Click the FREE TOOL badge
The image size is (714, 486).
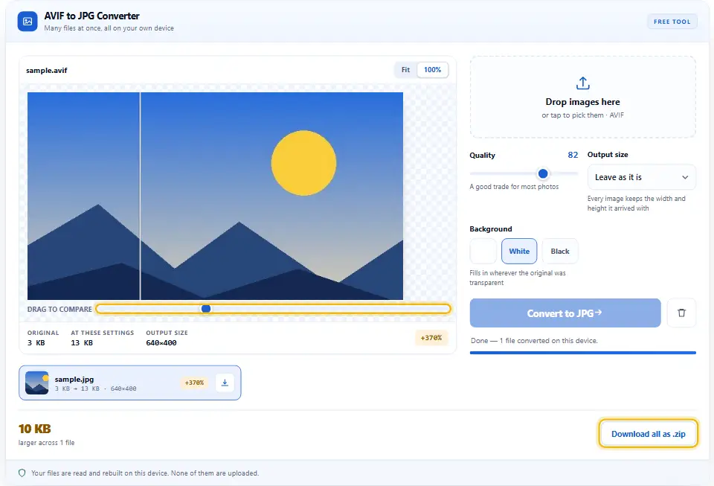coord(672,22)
